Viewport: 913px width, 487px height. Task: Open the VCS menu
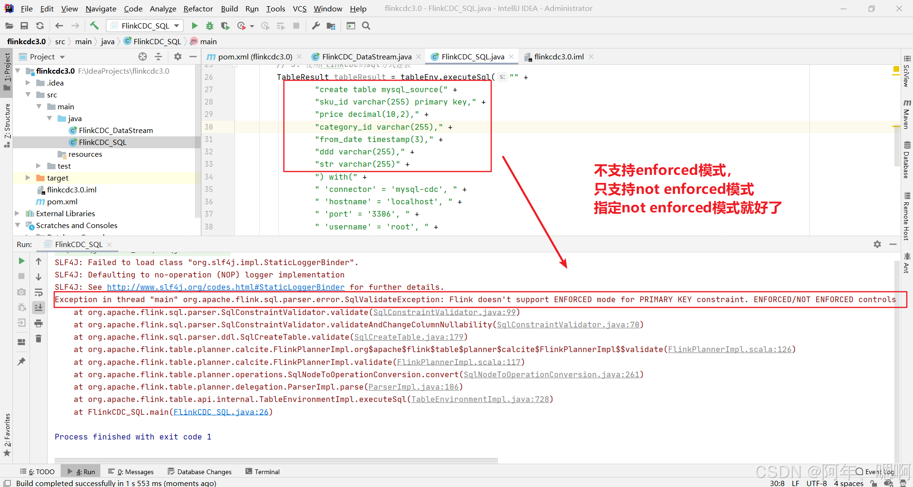click(x=300, y=9)
